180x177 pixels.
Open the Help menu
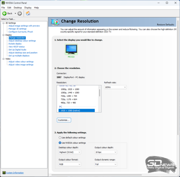(x=36, y=7)
